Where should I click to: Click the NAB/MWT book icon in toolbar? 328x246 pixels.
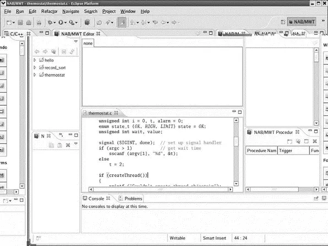pos(87,23)
